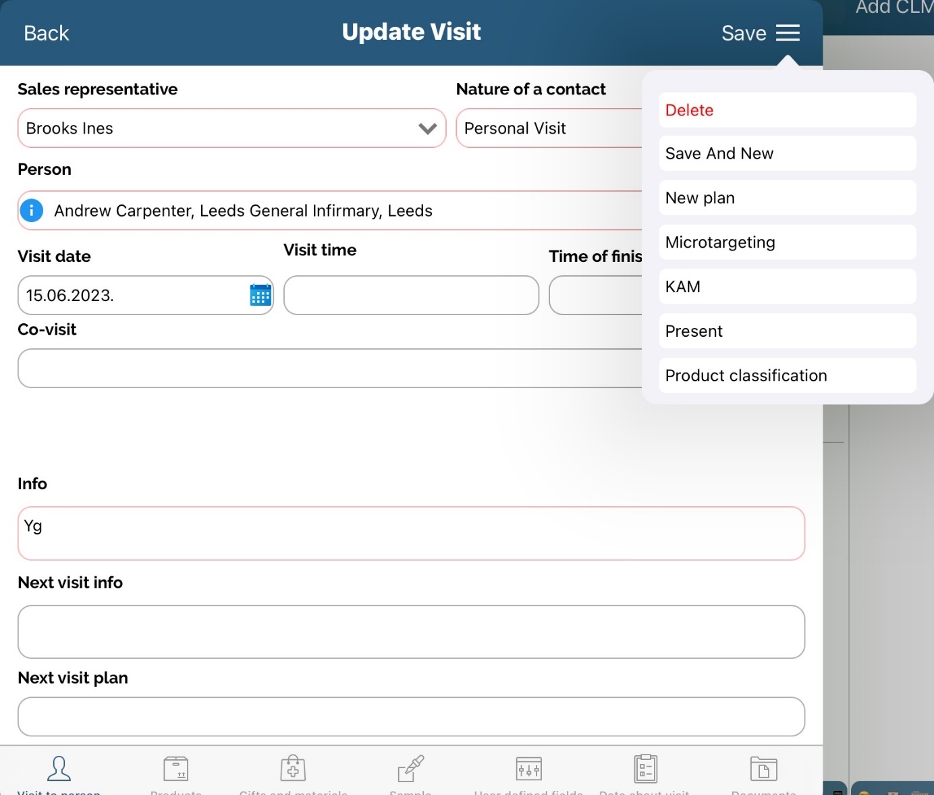The height and width of the screenshot is (795, 934).
Task: Click the Visit time input field
Action: pyautogui.click(x=411, y=296)
